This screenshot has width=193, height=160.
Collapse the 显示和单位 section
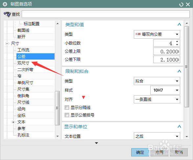(x=179, y=126)
